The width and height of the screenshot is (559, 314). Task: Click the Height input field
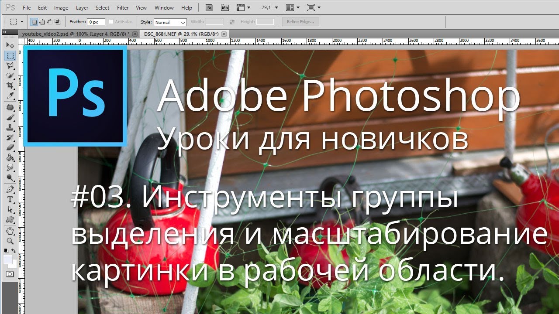(x=265, y=22)
